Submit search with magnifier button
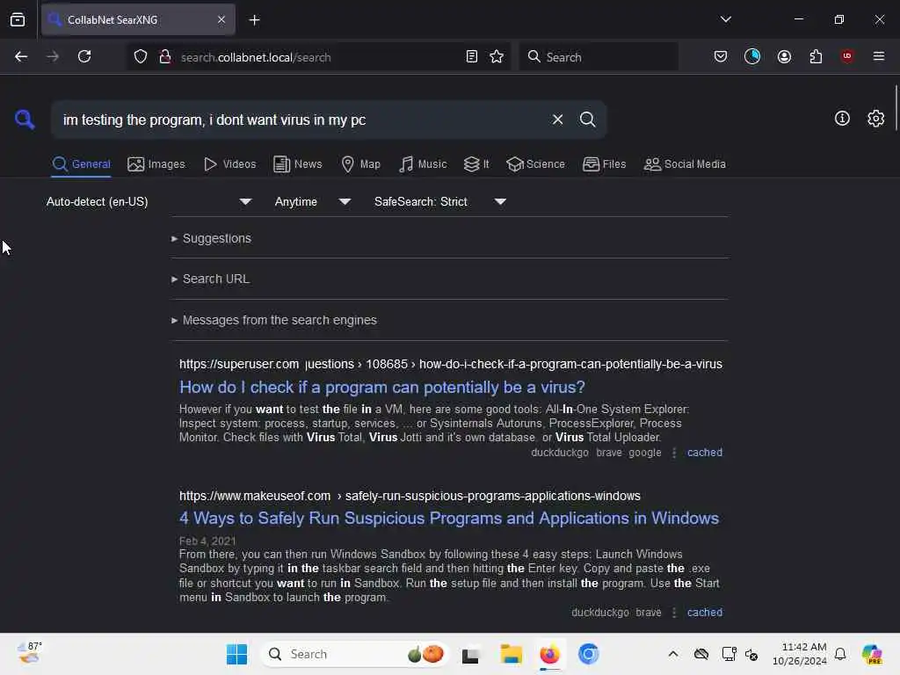Image resolution: width=900 pixels, height=675 pixels. pyautogui.click(x=587, y=120)
